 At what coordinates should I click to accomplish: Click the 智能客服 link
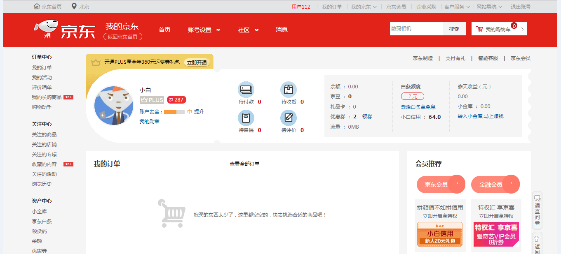pos(488,58)
